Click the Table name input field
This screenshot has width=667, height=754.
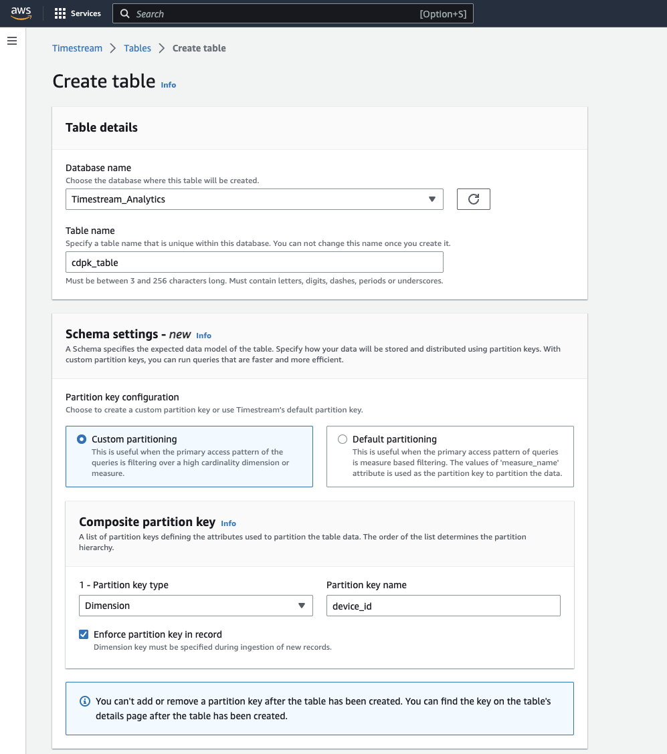click(254, 263)
